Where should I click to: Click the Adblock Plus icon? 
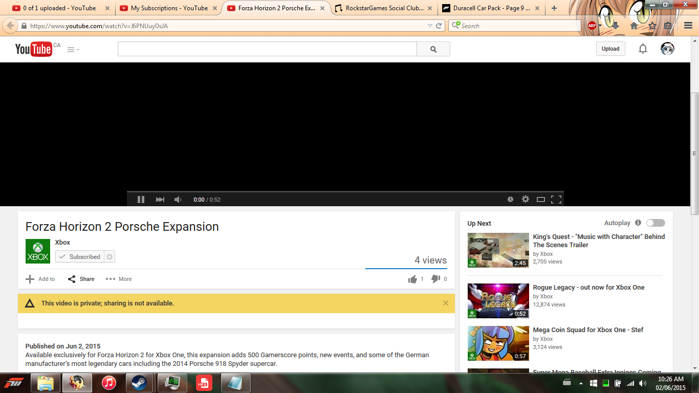click(592, 26)
